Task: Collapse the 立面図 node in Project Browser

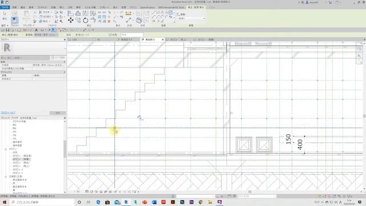Action: [x=6, y=177]
